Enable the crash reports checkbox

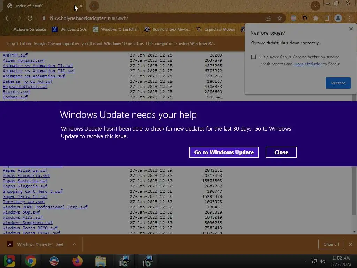point(253,57)
